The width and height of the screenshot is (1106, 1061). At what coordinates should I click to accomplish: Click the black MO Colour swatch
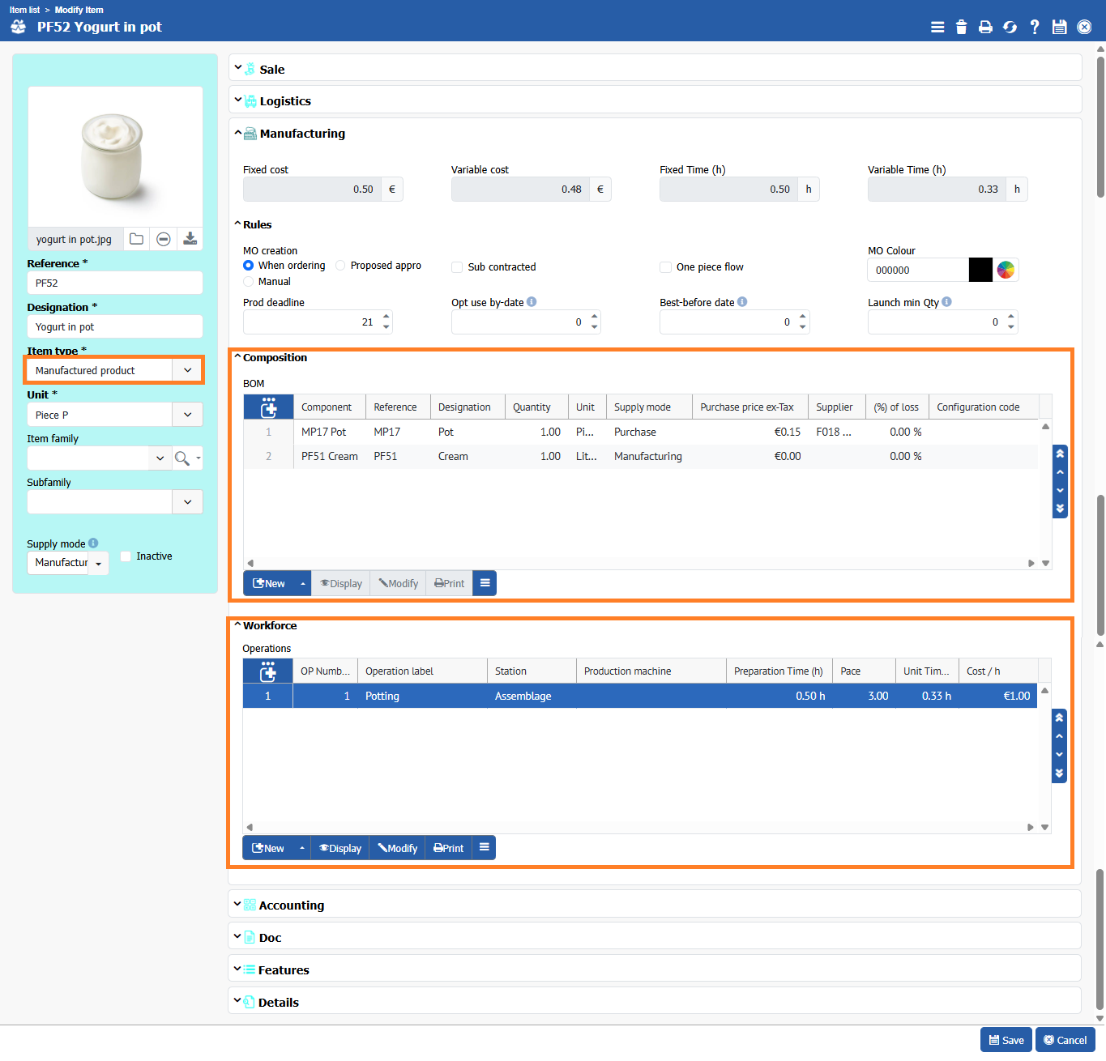tap(980, 270)
